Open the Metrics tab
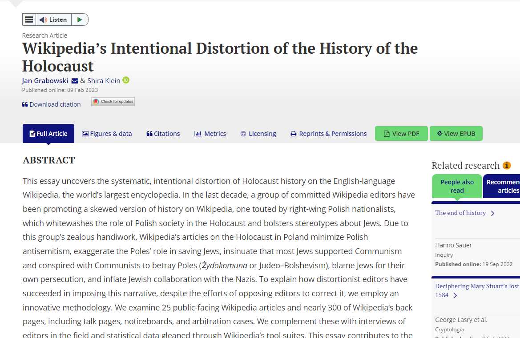Viewport: 520px width, 338px height. click(x=210, y=133)
